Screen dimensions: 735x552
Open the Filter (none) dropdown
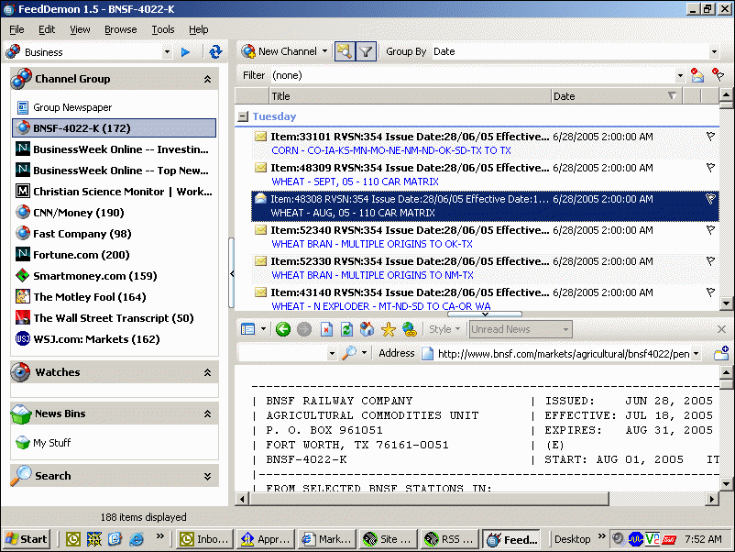tap(680, 75)
